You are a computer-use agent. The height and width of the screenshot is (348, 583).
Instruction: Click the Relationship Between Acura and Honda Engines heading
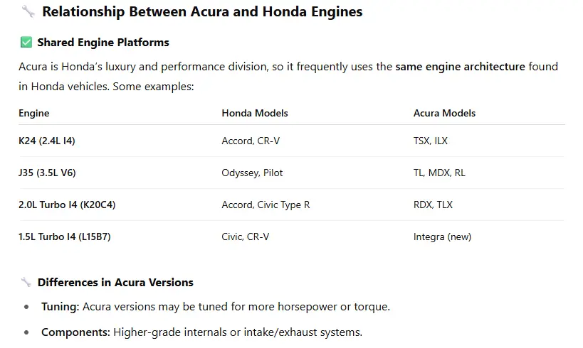click(201, 12)
